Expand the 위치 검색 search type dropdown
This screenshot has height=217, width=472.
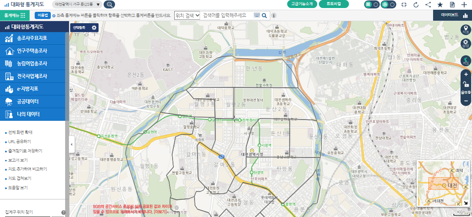(187, 15)
